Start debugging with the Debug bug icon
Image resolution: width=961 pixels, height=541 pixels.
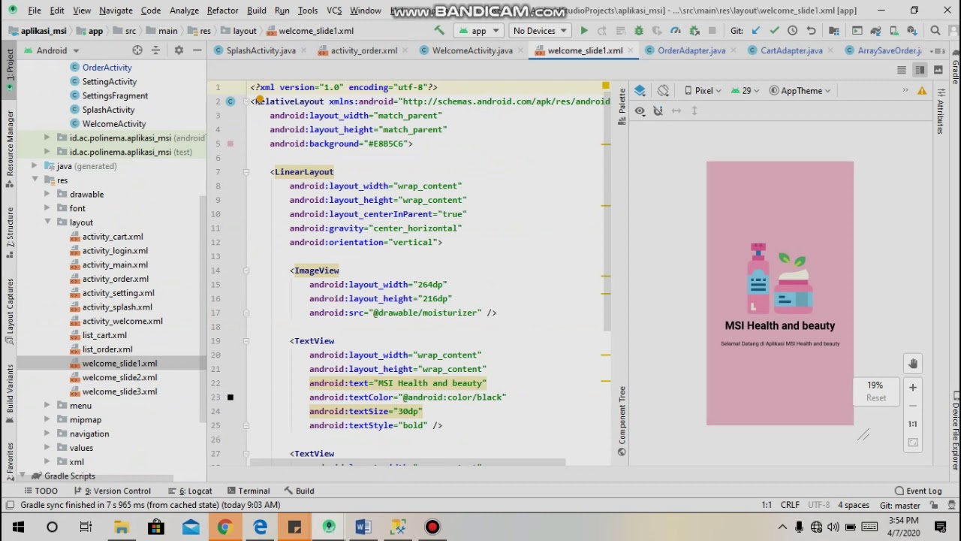[639, 31]
